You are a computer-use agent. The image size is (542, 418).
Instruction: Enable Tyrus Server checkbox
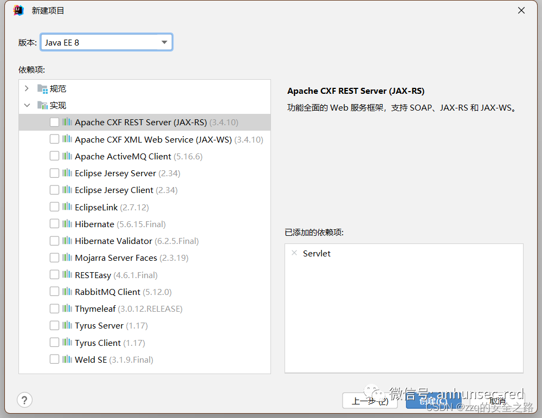(54, 326)
